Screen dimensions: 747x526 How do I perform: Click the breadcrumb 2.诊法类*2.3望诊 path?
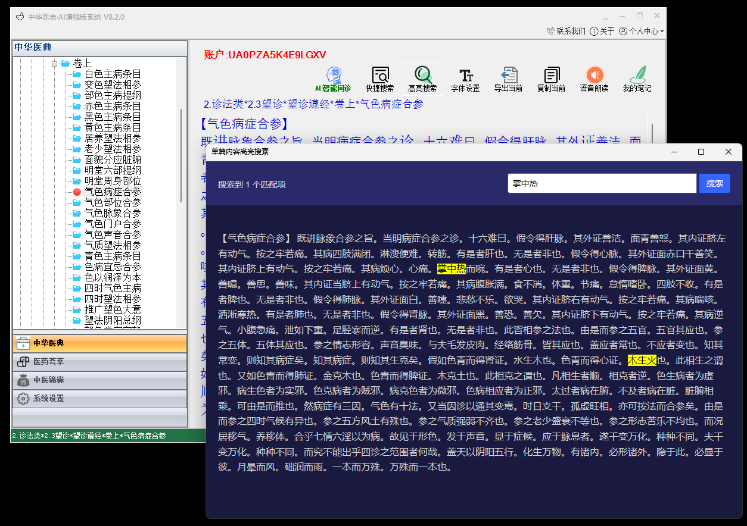pyautogui.click(x=313, y=104)
